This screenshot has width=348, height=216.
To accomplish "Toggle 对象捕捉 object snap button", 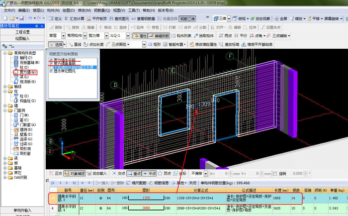I will click(75, 174).
